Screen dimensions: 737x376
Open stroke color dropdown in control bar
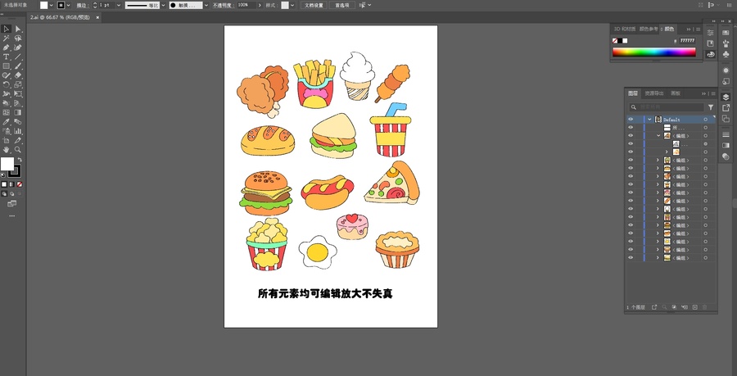coord(69,5)
